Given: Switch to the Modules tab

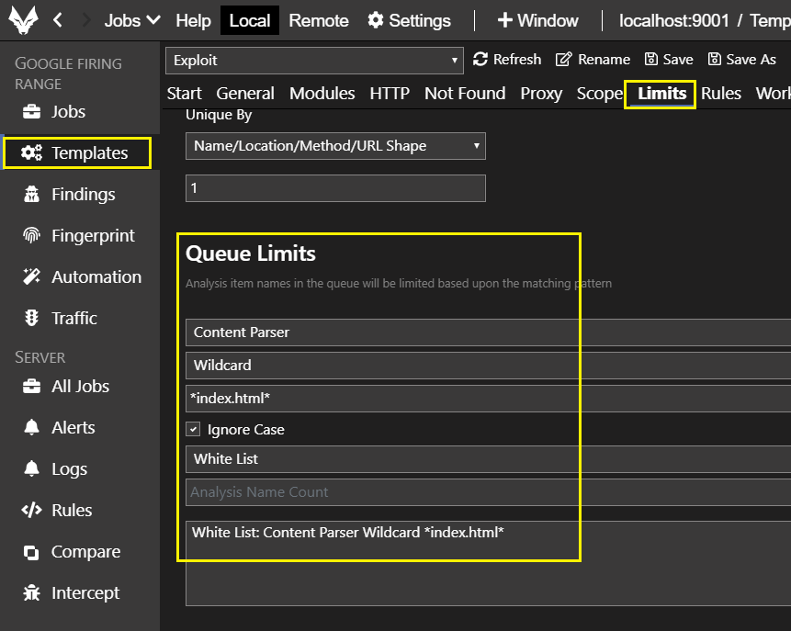Looking at the screenshot, I should 322,94.
